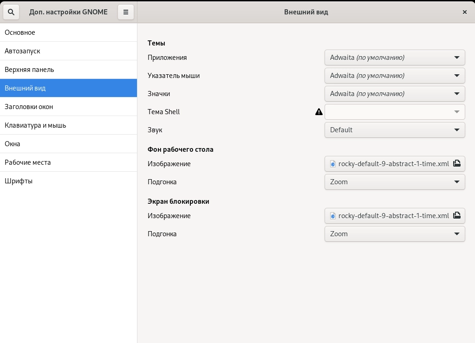
Task: Click the Доп. настройки GNOME title
Action: (68, 12)
